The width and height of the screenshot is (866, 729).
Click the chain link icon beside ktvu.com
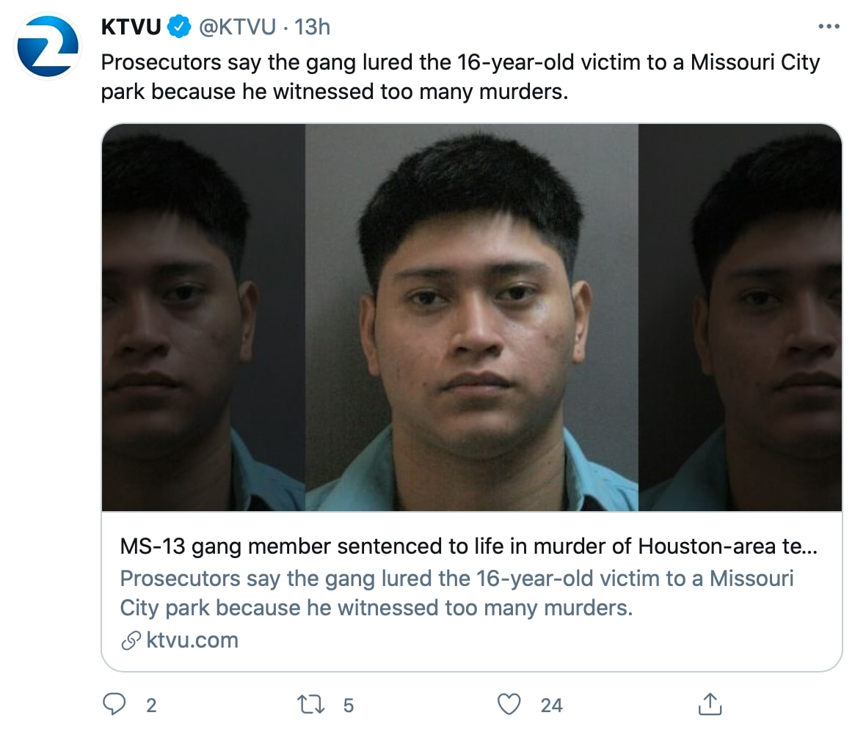tap(131, 641)
